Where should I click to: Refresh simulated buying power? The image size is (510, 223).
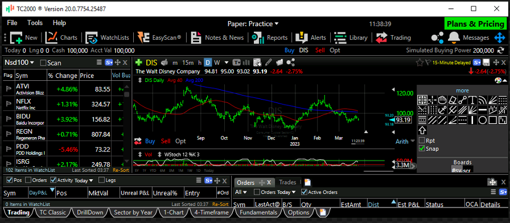point(500,51)
